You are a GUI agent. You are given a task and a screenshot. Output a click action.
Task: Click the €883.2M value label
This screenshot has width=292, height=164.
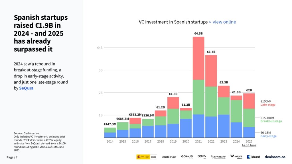[x=135, y=114]
